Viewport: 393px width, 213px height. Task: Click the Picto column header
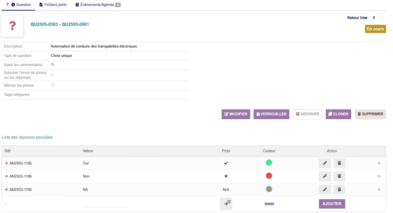point(226,151)
